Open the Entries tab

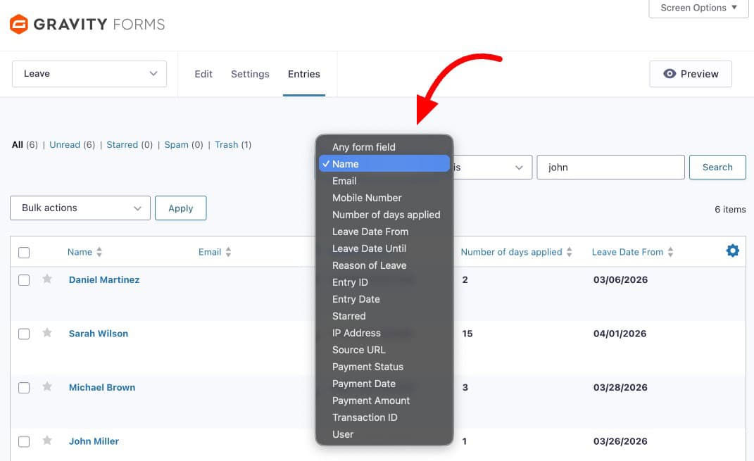[x=304, y=74]
